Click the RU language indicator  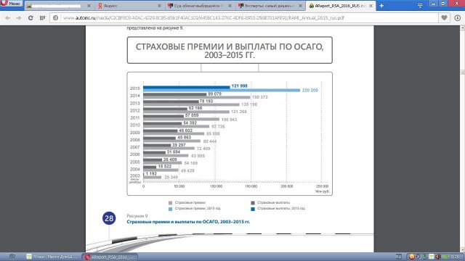click(x=399, y=257)
